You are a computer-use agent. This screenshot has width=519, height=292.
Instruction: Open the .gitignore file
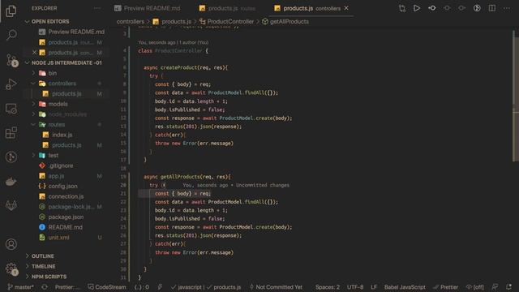61,165
